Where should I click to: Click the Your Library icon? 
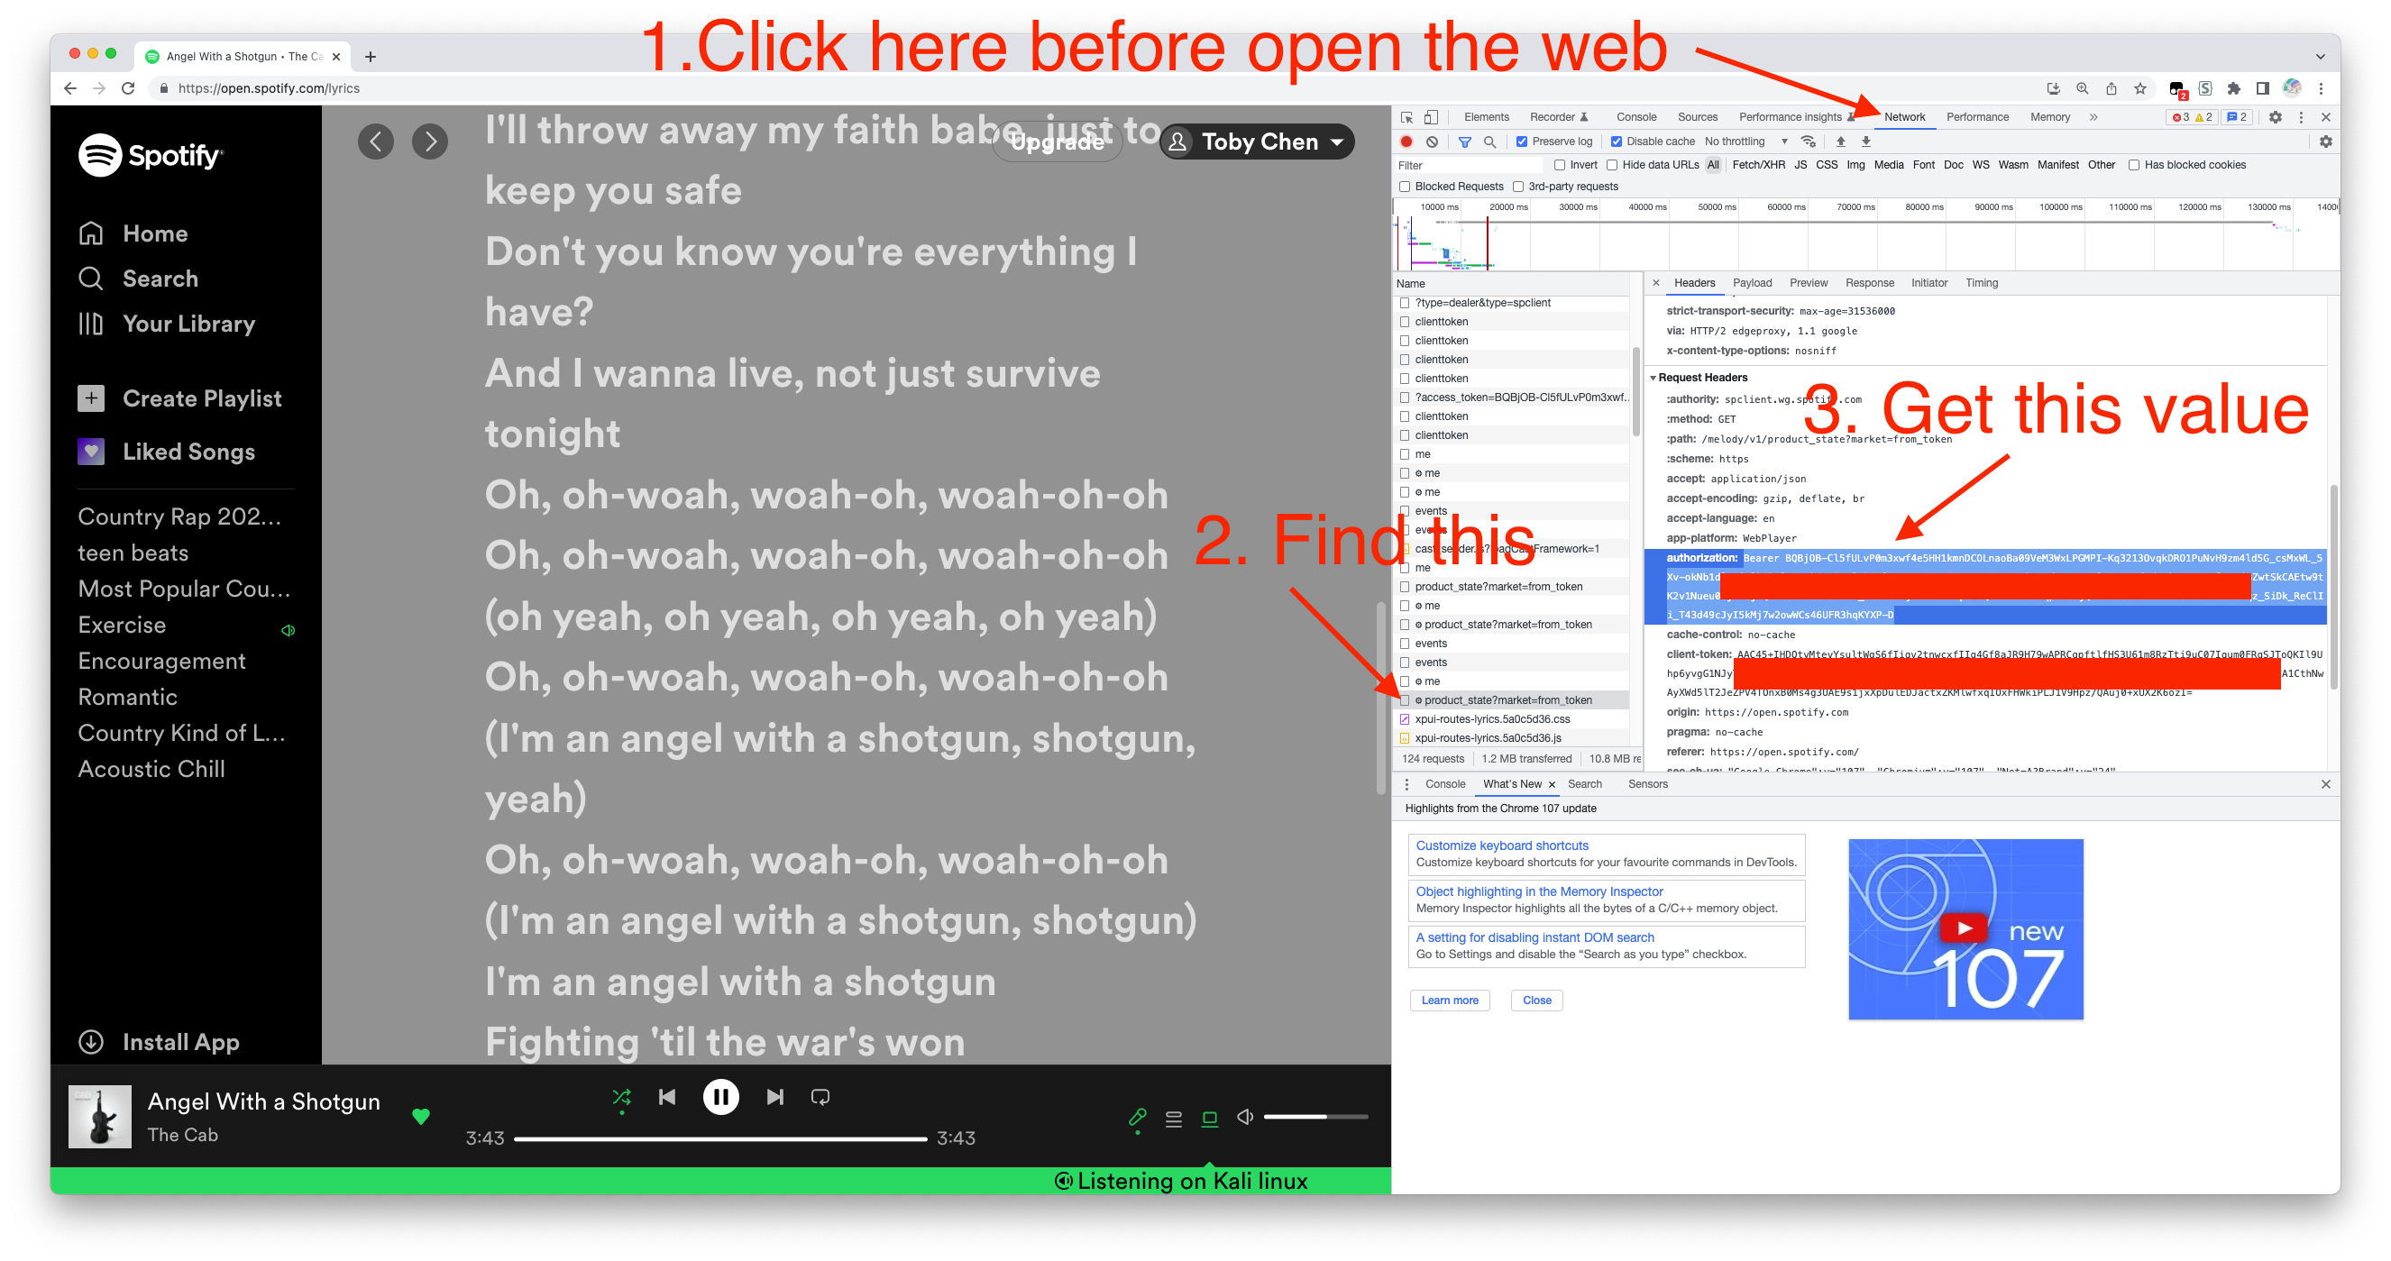(92, 323)
